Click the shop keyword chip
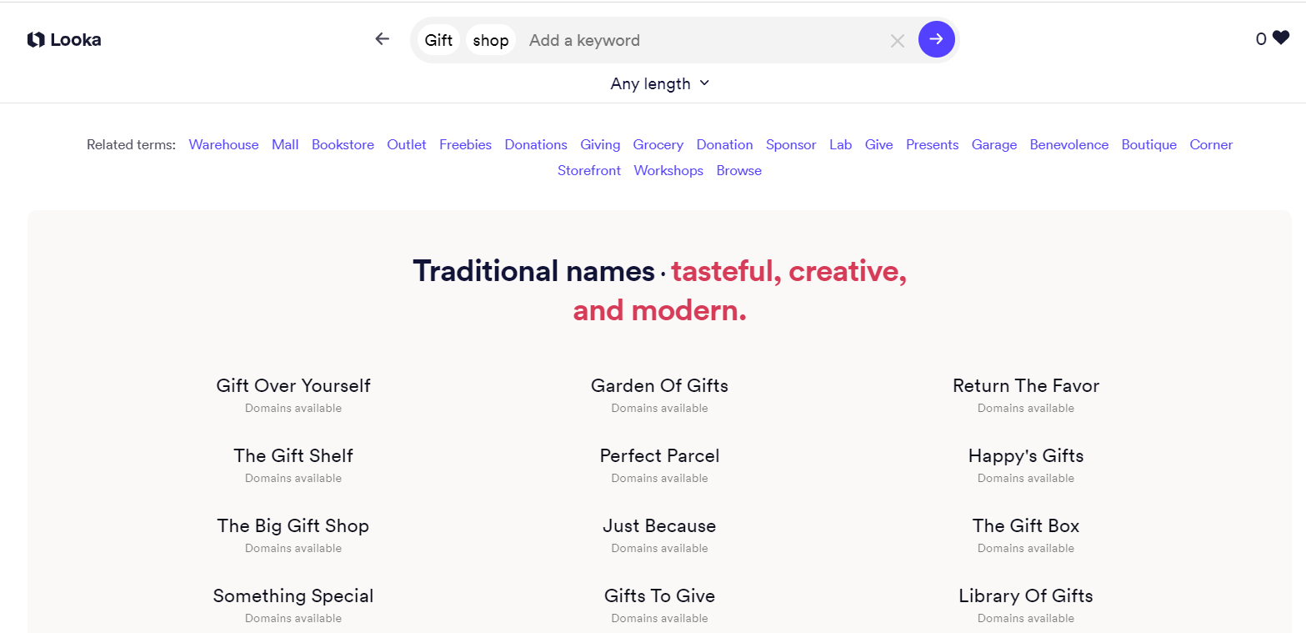Image resolution: width=1306 pixels, height=633 pixels. pyautogui.click(x=491, y=40)
